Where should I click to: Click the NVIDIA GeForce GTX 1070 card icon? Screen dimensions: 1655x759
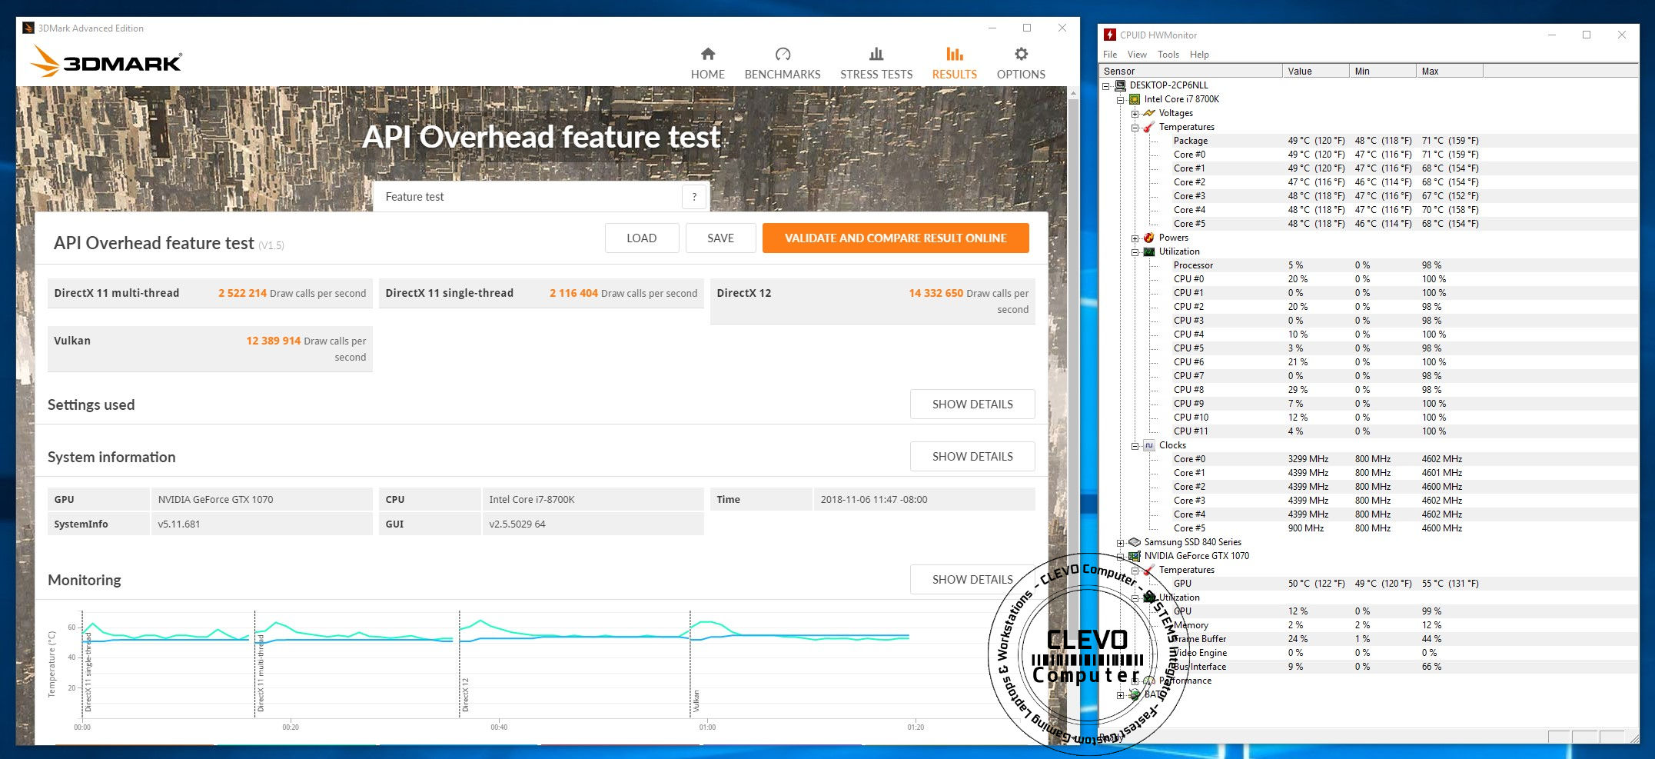(x=1135, y=556)
